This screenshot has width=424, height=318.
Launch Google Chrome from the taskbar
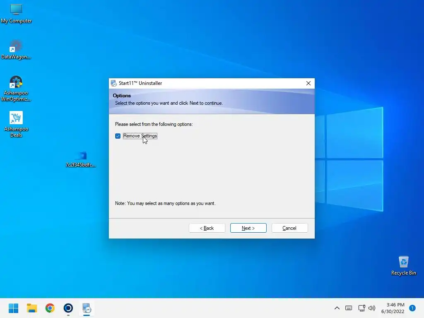[50, 308]
